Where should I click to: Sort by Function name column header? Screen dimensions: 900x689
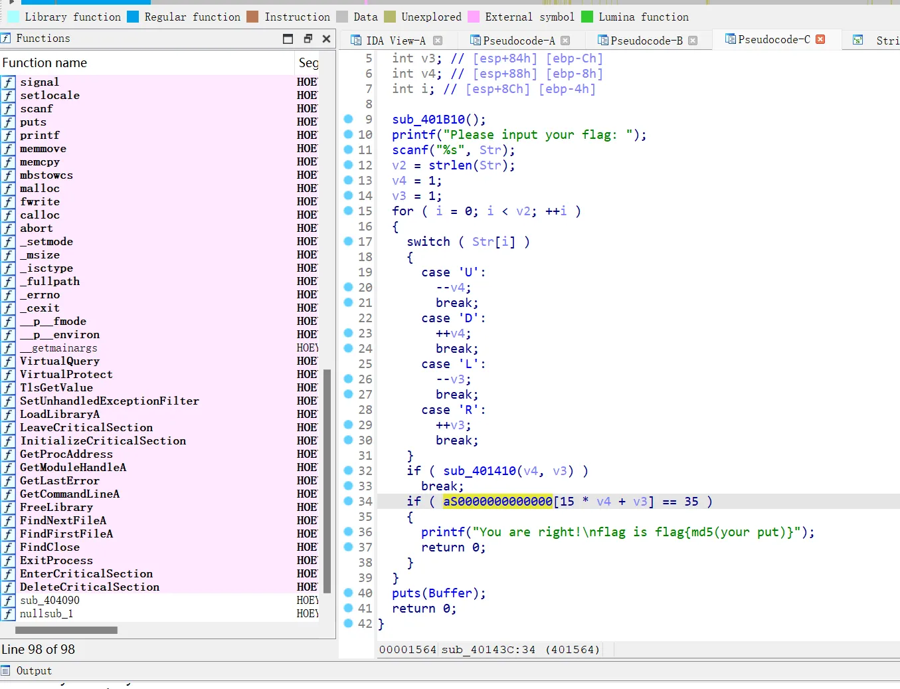147,62
